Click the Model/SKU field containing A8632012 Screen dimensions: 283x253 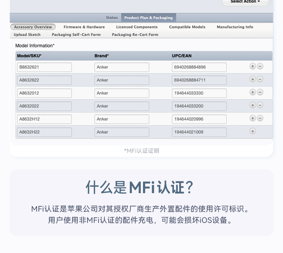(x=45, y=93)
